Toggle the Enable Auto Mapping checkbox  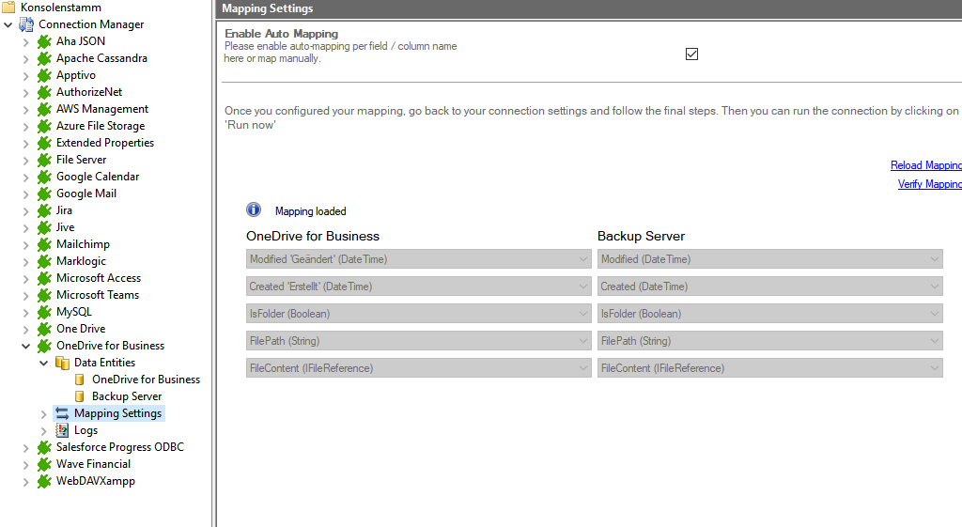coord(691,54)
